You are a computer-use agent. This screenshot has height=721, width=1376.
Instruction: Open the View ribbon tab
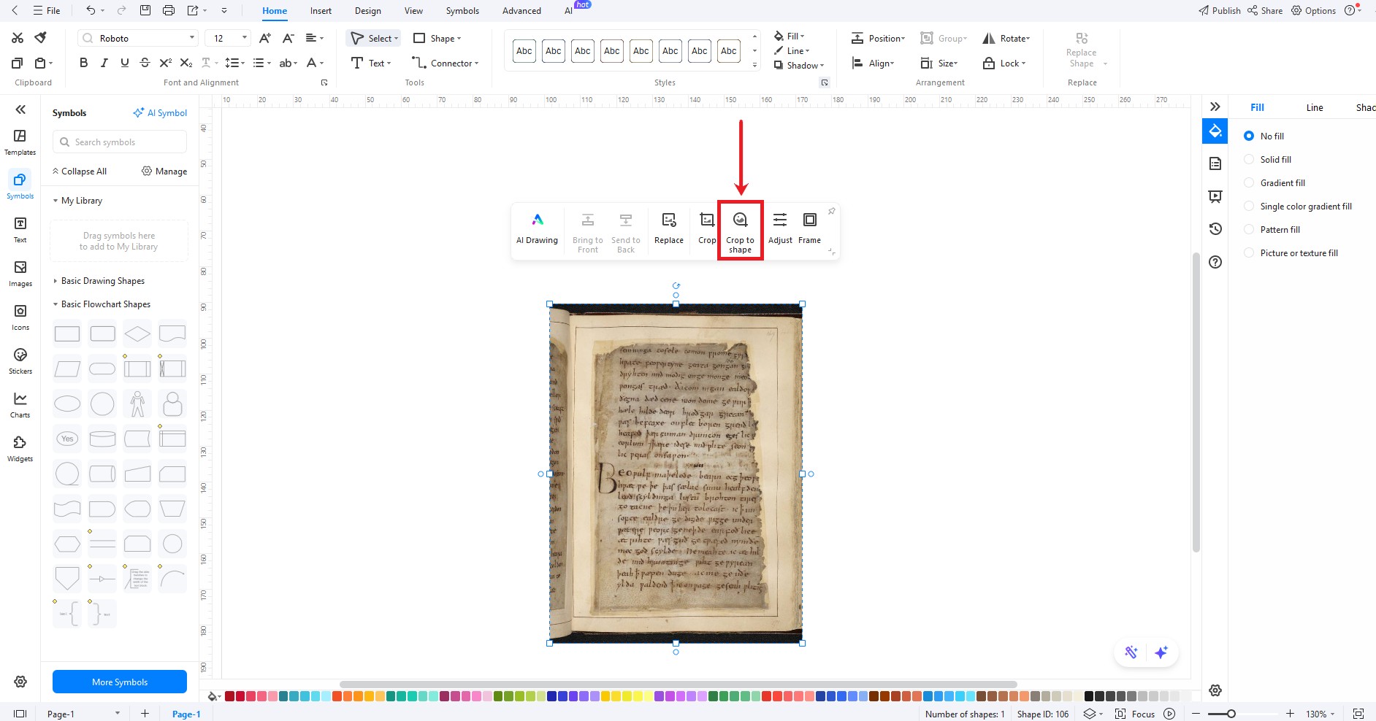[x=413, y=10]
